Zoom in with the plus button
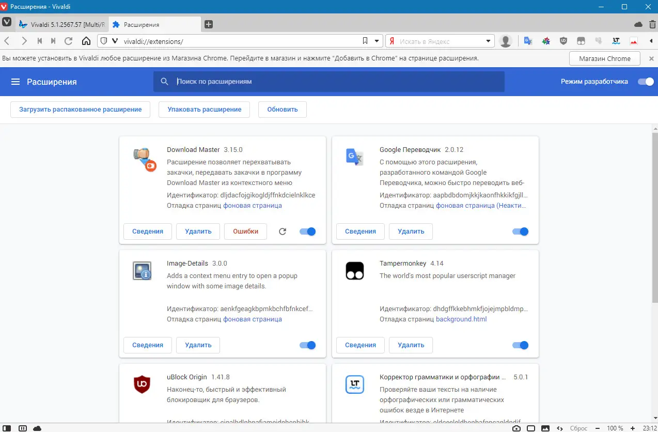The height and width of the screenshot is (432, 658). pos(633,428)
